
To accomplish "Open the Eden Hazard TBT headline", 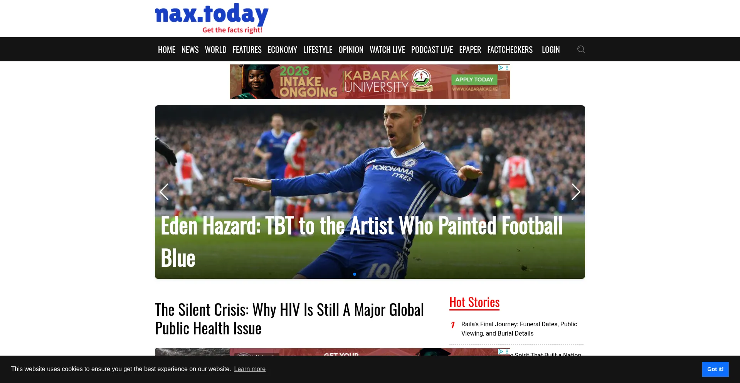I will tap(362, 242).
